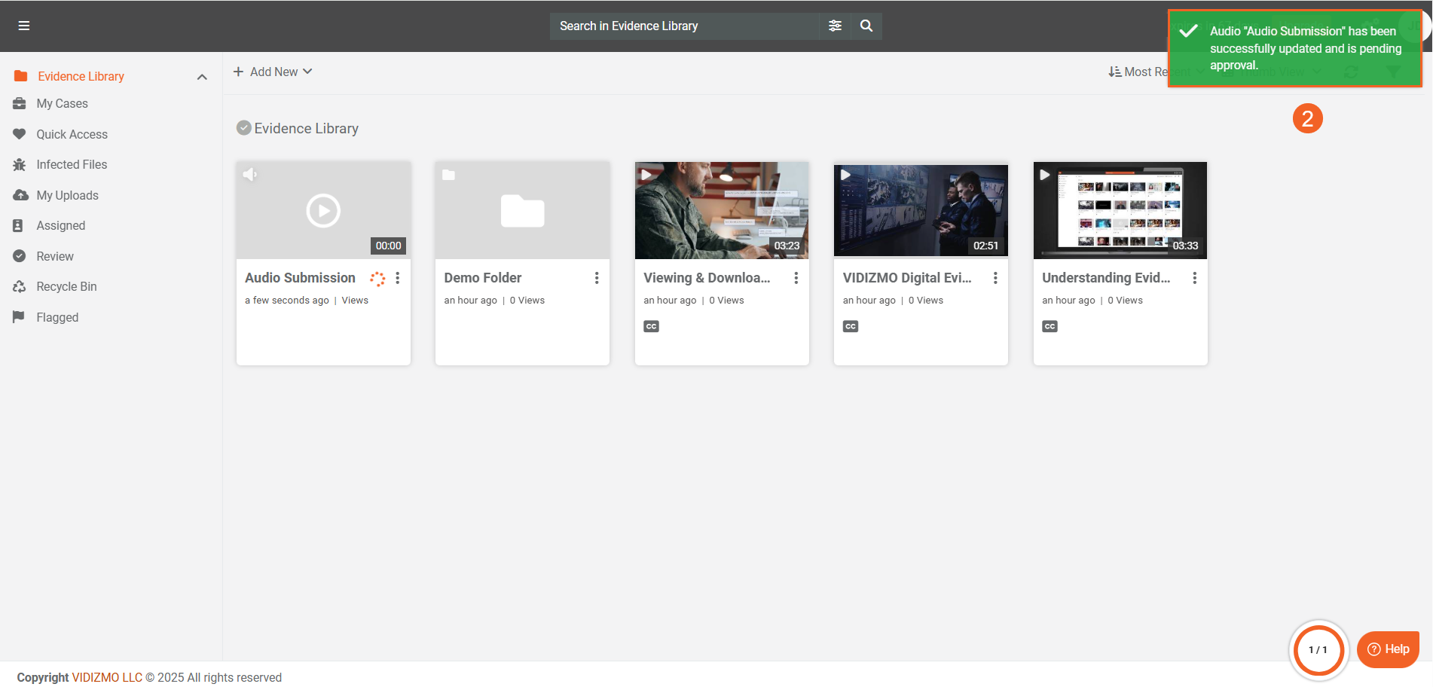Viewport: 1433px width, 687px height.
Task: Open the Recycle Bin page
Action: 66,286
